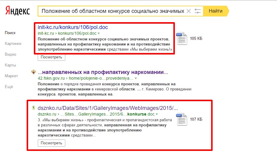Click the green dsznko.ru domain link

[47, 114]
